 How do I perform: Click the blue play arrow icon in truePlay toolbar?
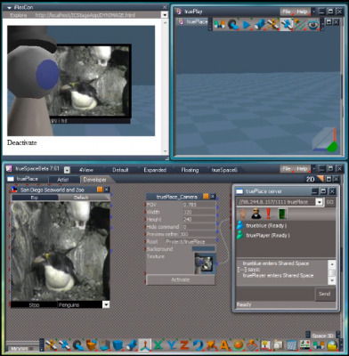coord(246,25)
